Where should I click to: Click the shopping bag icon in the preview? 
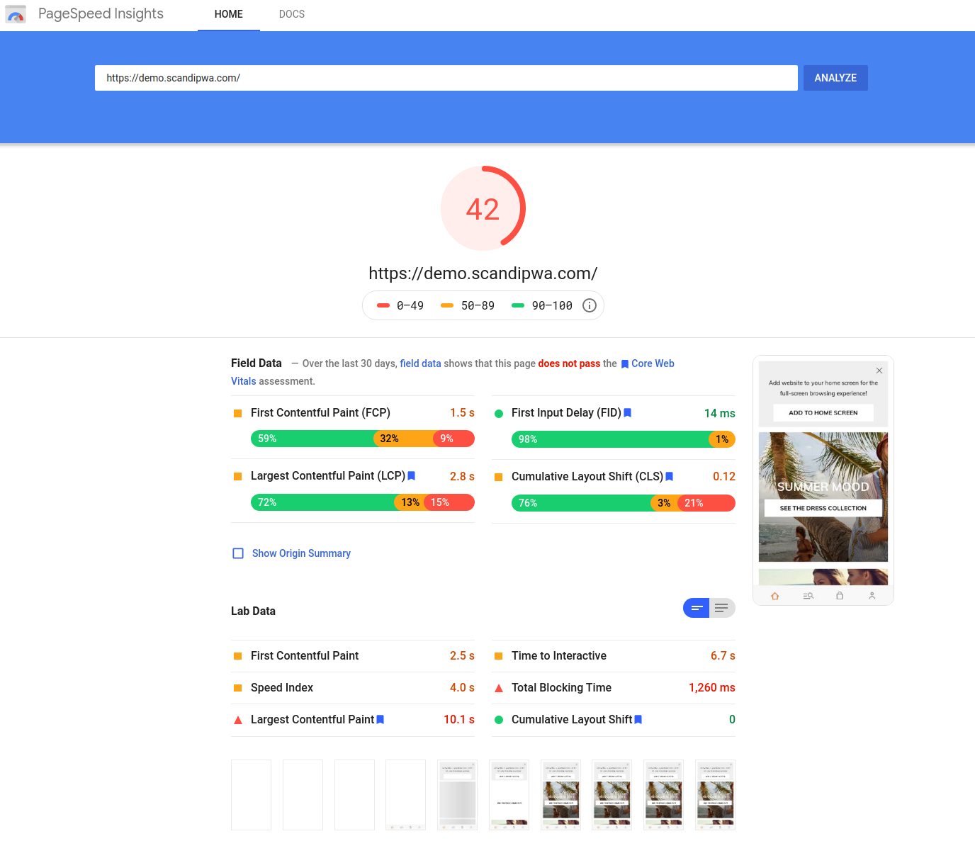840,596
